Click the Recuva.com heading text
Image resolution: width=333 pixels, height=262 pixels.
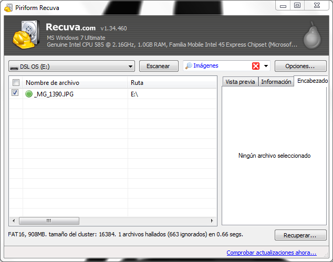pos(71,27)
